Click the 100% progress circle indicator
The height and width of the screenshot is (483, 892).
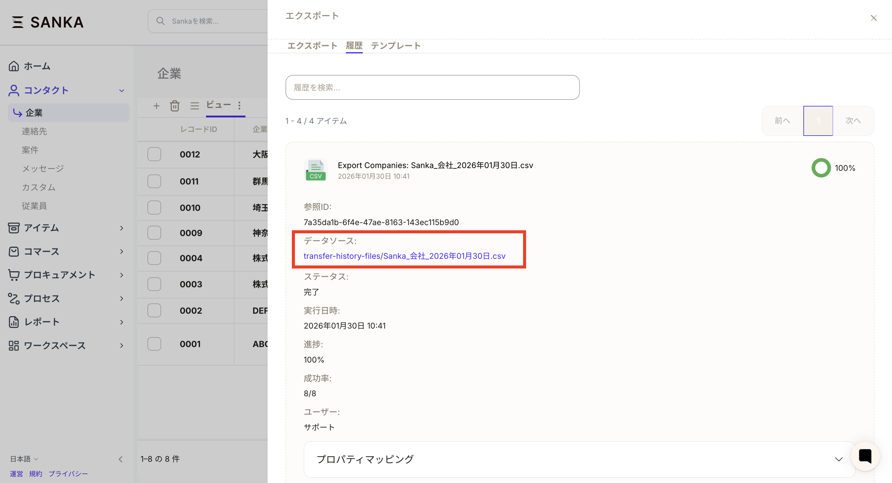point(820,167)
